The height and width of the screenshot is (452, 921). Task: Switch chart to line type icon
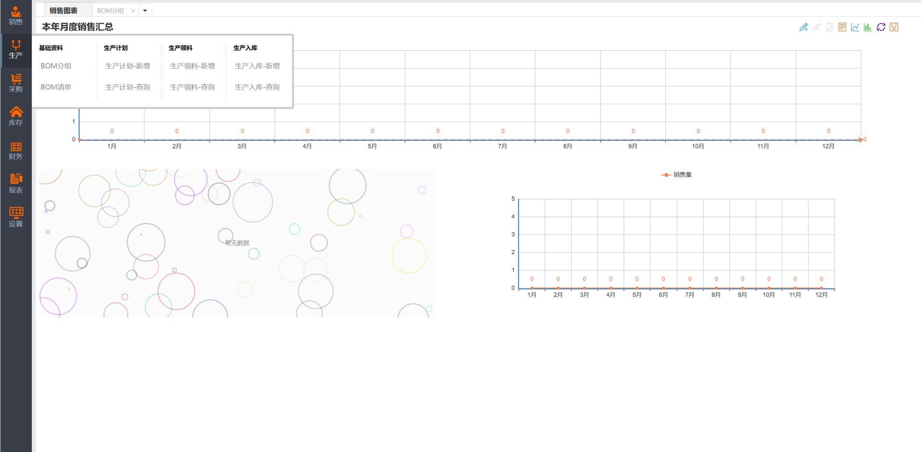855,27
